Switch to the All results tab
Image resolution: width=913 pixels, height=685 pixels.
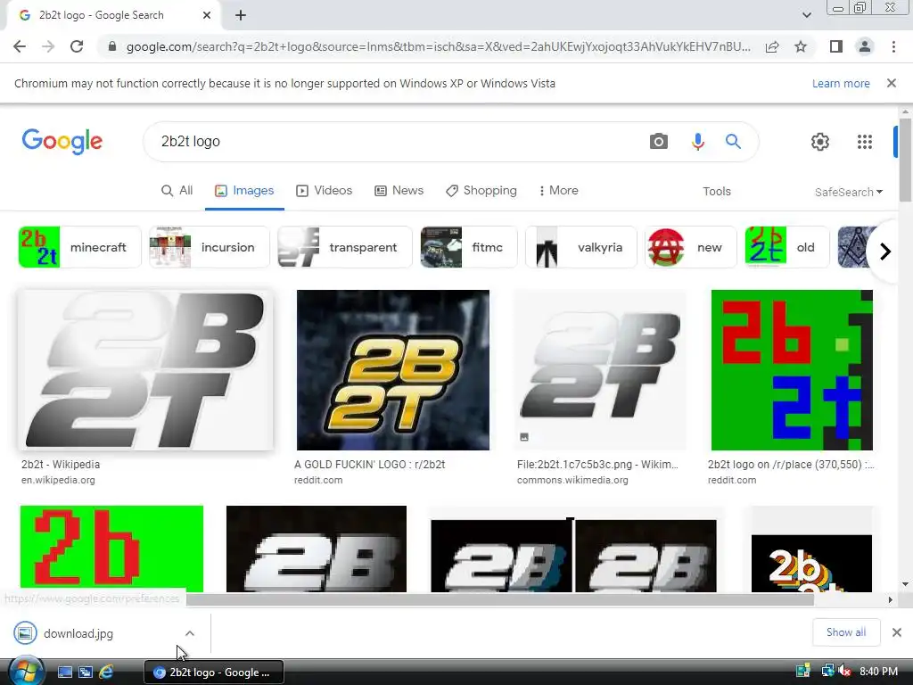177,191
